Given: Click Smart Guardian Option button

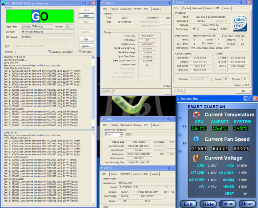Looking at the screenshot, I should tap(227, 204).
